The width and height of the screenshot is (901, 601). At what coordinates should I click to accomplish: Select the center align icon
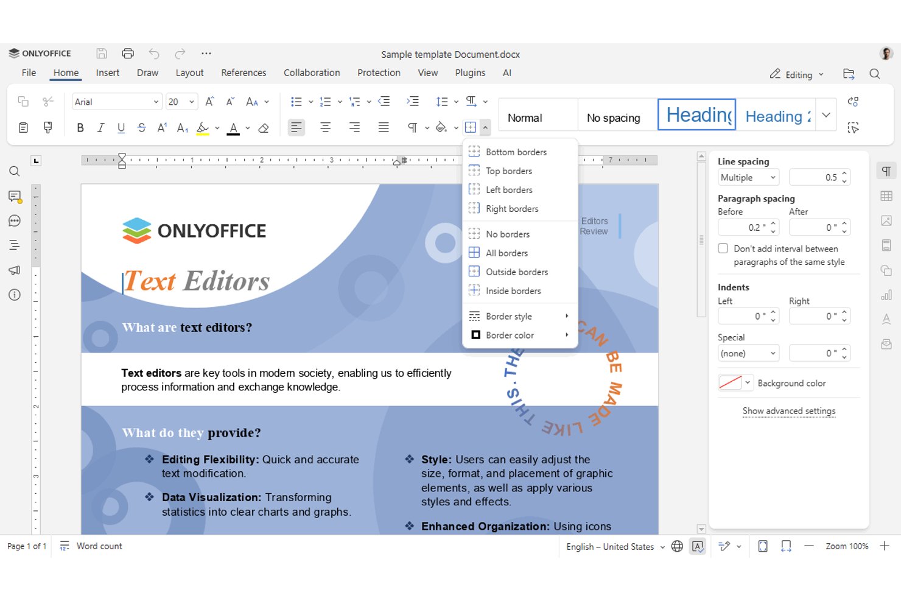pos(325,128)
